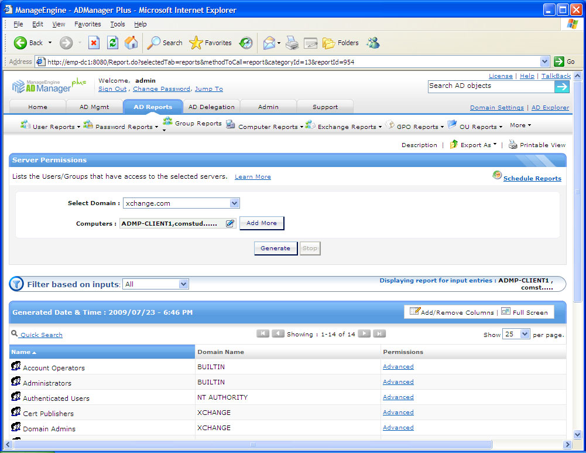Open Favorites star icon
Screen dimensions: 586x453
pos(196,43)
